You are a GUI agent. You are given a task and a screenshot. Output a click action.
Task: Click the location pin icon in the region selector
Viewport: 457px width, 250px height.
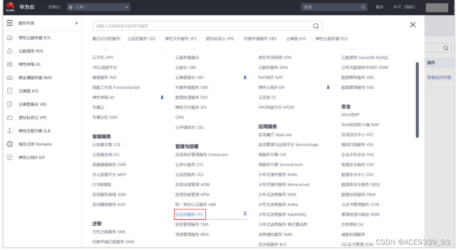pos(70,7)
